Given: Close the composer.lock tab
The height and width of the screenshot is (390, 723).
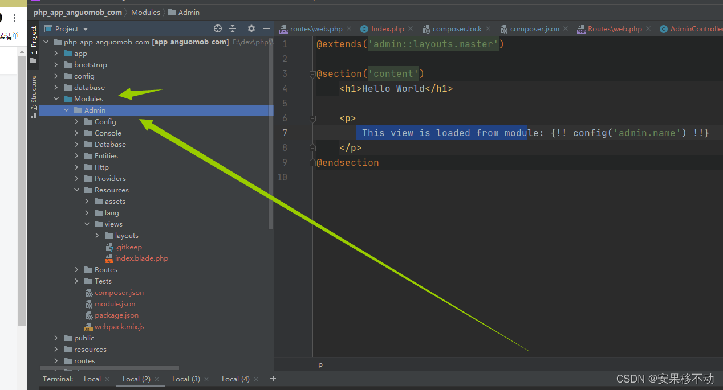Looking at the screenshot, I should pos(488,29).
